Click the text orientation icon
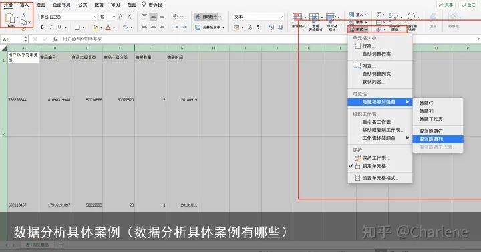 click(x=176, y=17)
